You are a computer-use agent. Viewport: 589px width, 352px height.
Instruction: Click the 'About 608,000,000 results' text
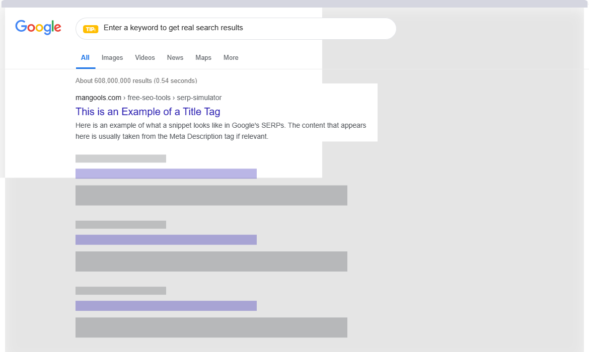(x=136, y=80)
